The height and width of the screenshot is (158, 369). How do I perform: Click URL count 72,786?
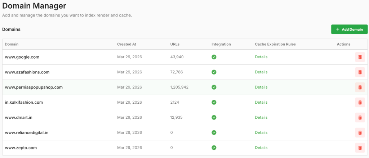(x=177, y=72)
